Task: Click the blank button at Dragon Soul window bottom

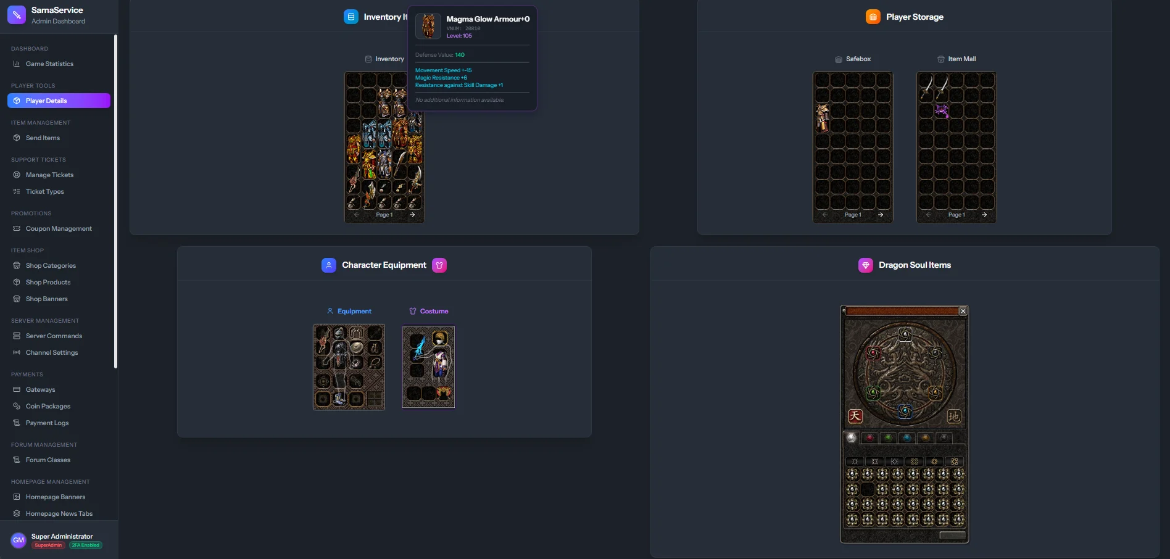Action: point(952,536)
